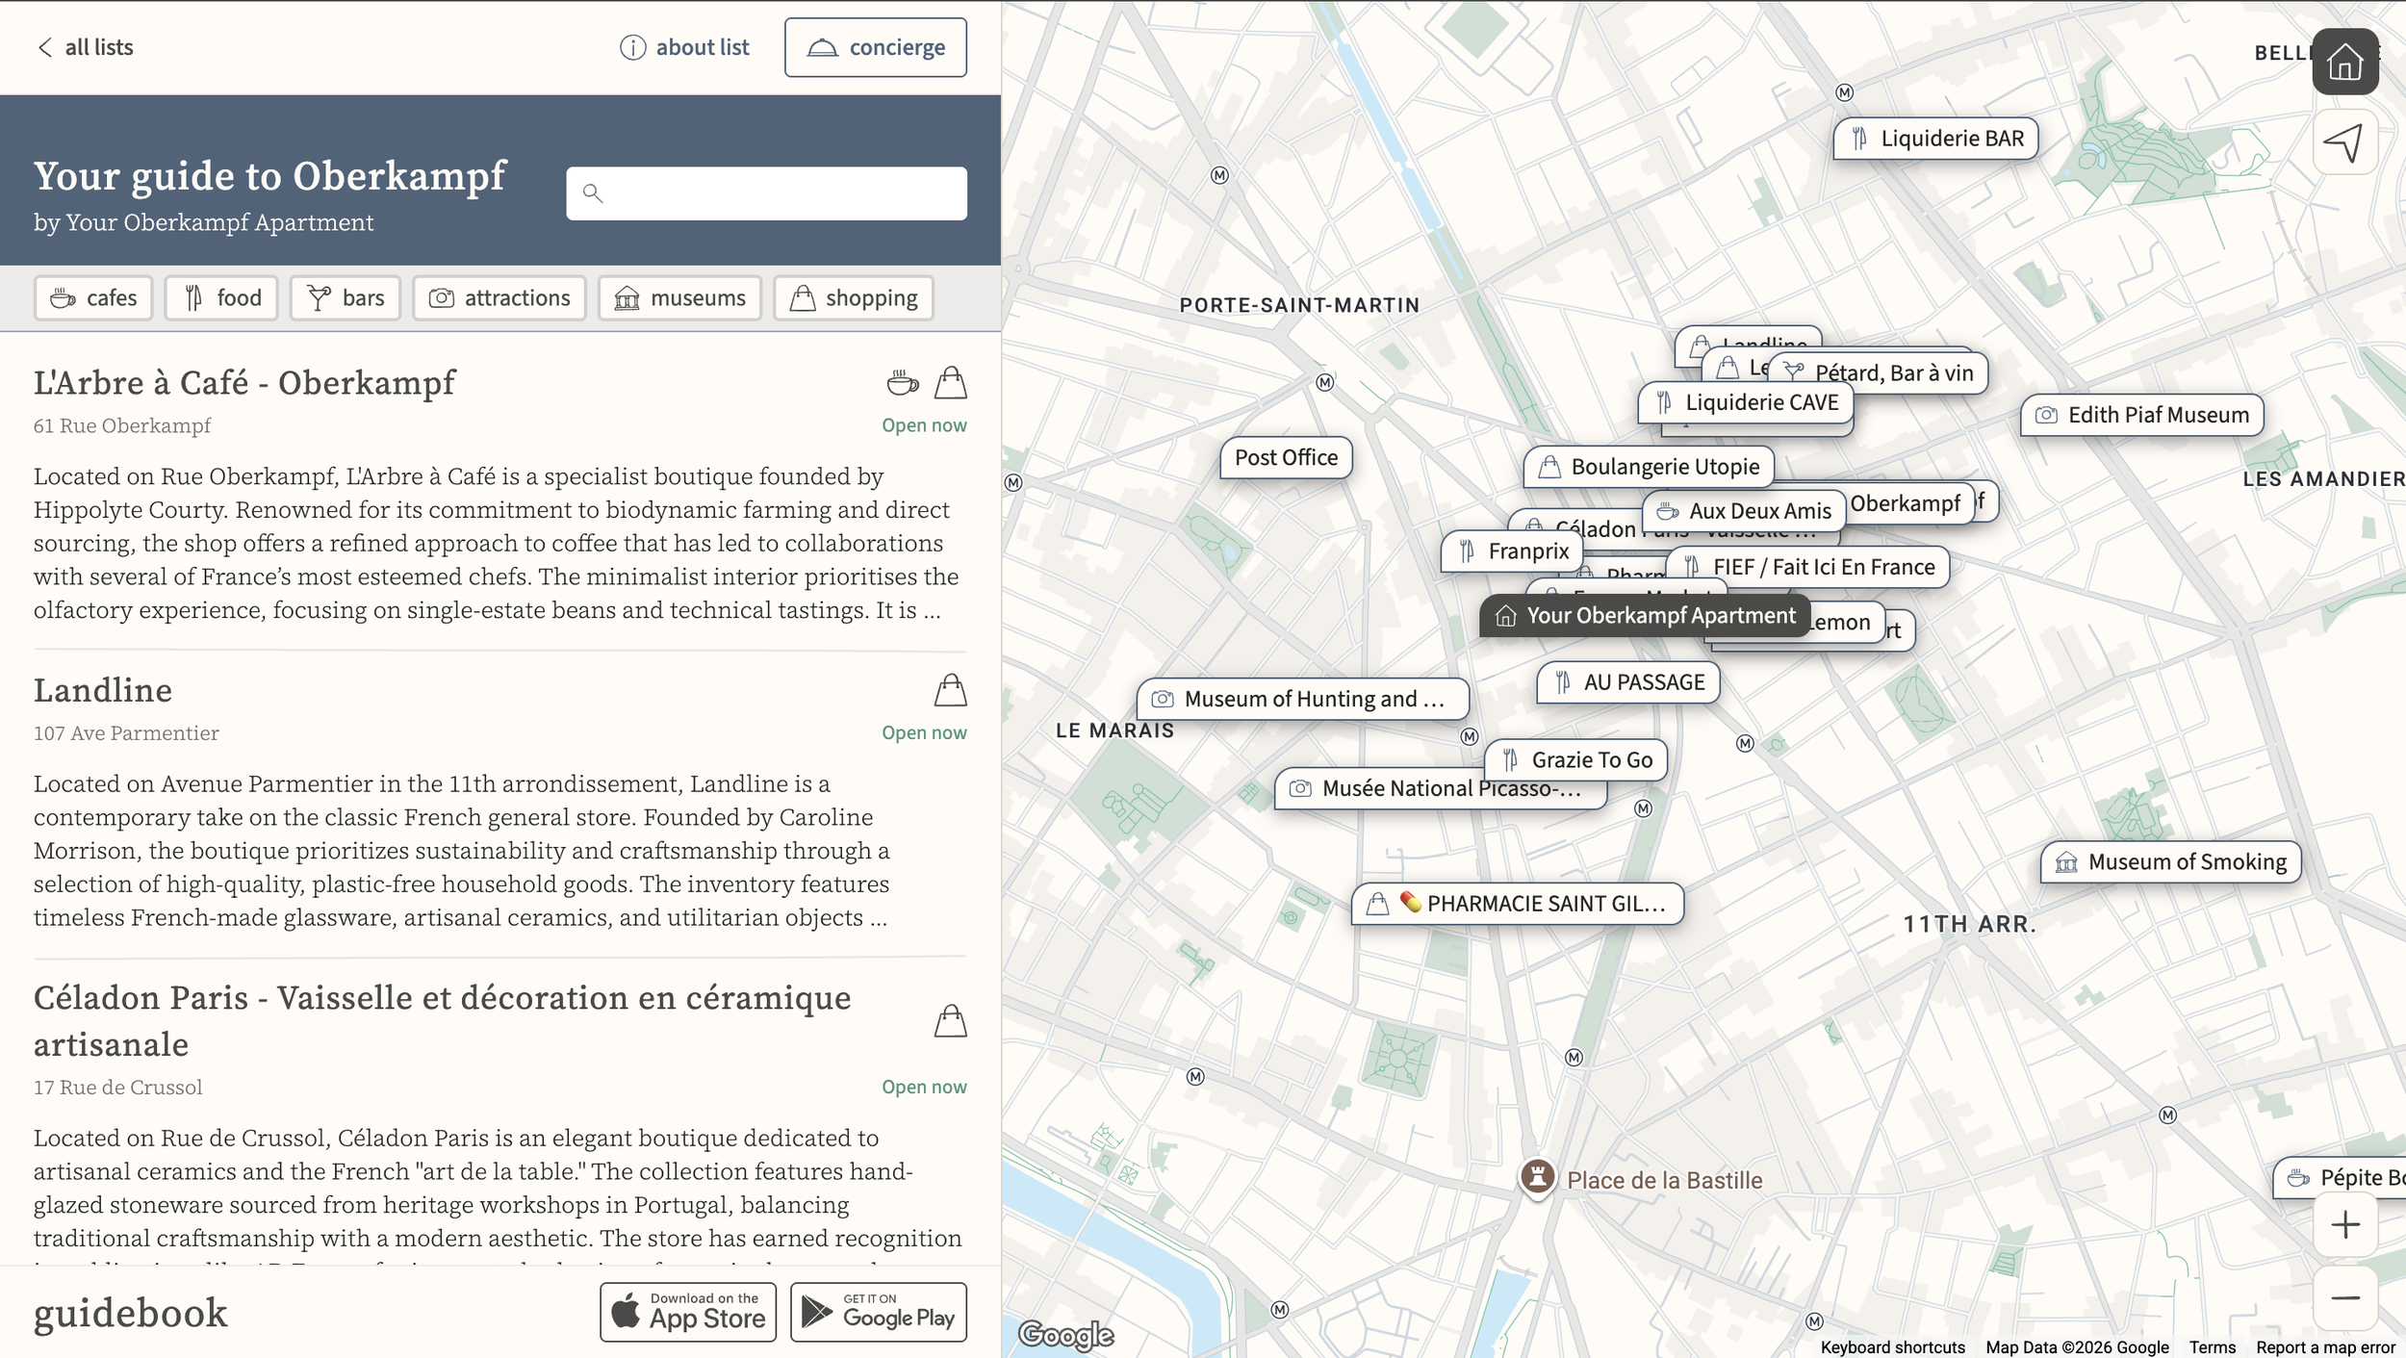Zoom in with the plus button
This screenshot has height=1358, width=2406.
[2344, 1224]
